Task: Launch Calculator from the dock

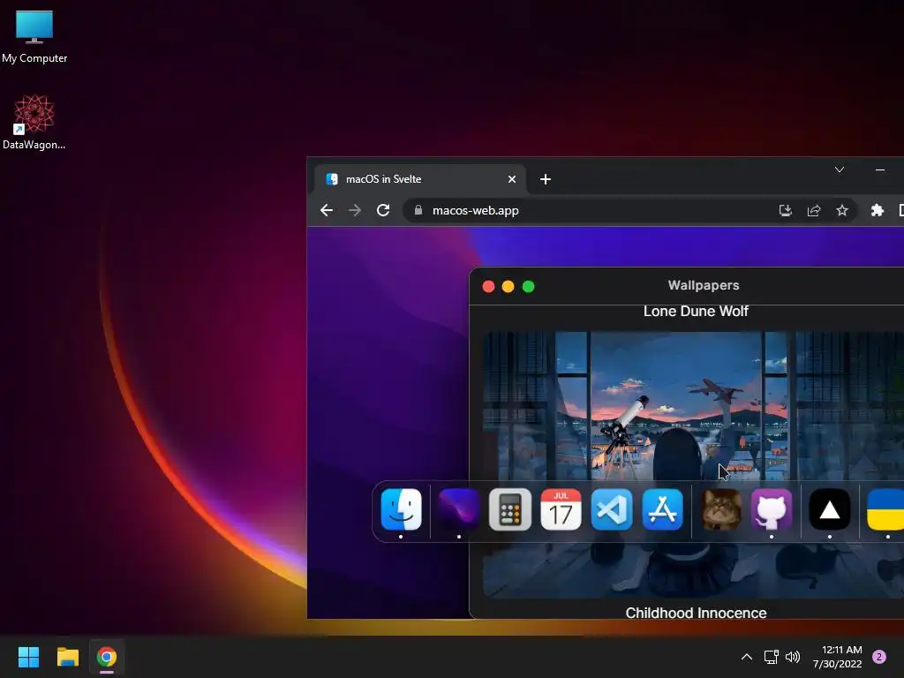Action: click(509, 509)
